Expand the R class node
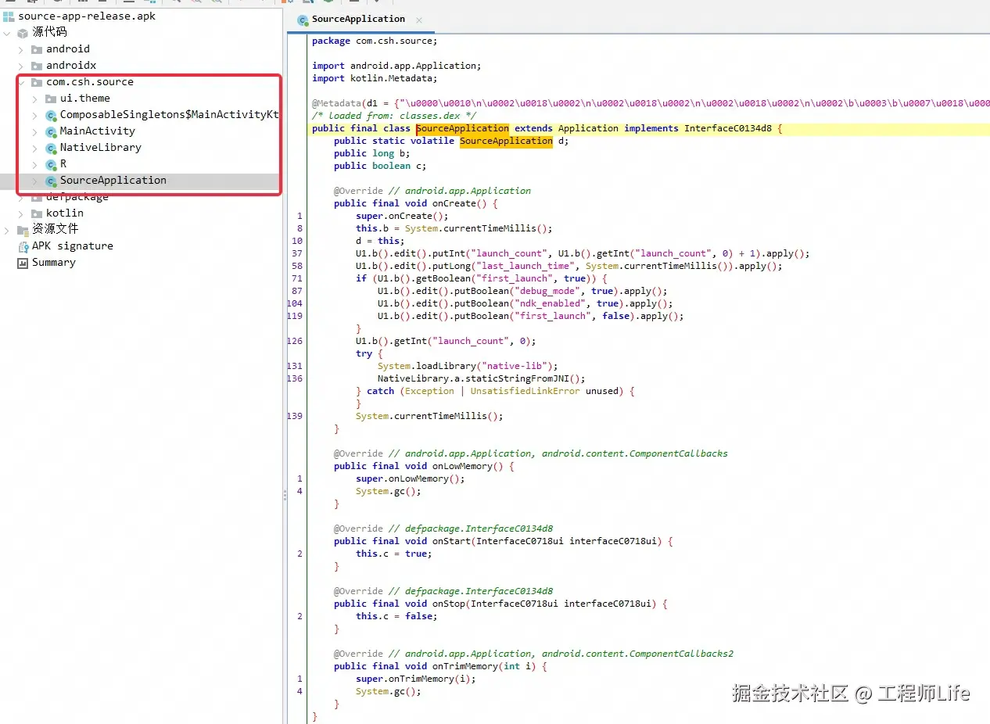The width and height of the screenshot is (990, 724). pos(35,164)
